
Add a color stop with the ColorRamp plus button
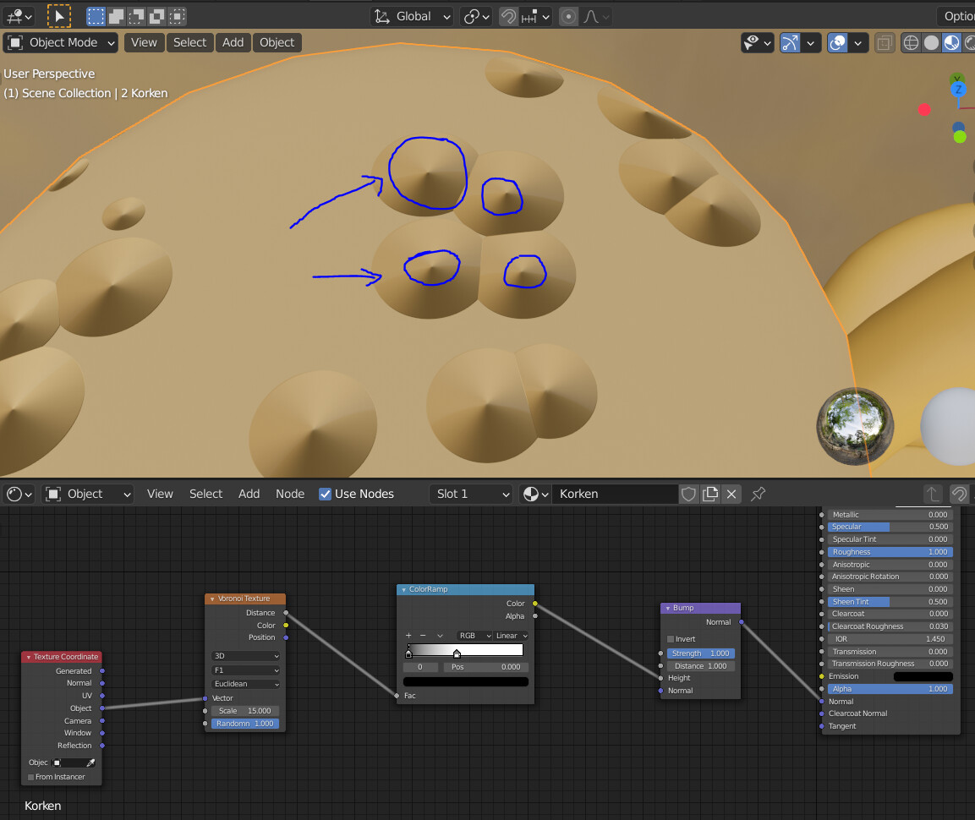[x=408, y=635]
